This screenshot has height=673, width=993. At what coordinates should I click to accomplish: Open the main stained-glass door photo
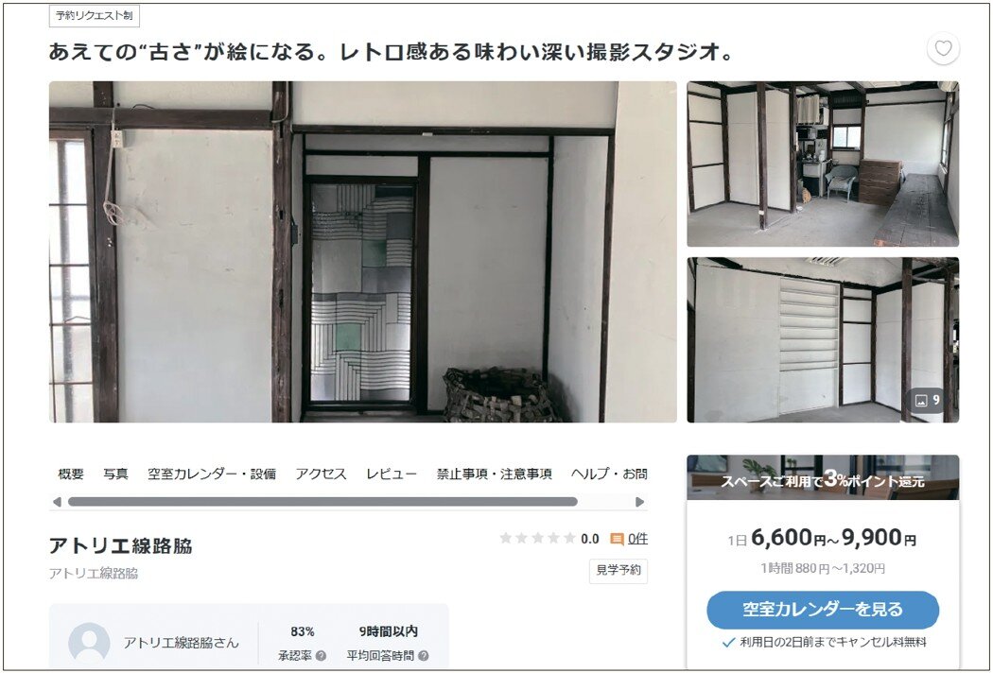coord(363,251)
